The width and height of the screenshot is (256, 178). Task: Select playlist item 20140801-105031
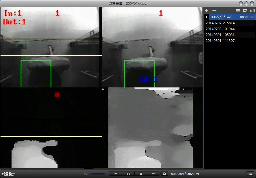point(221,35)
